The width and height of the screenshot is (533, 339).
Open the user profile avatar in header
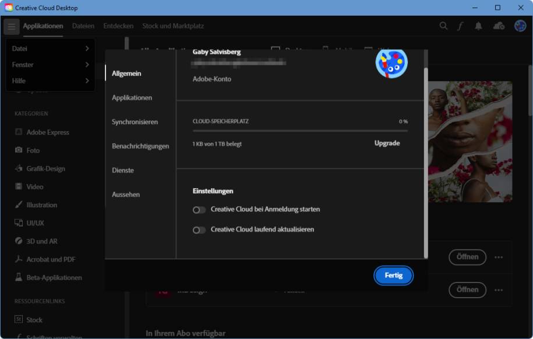[x=520, y=26]
